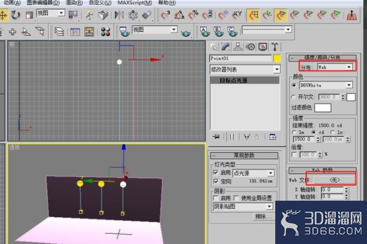Screen dimensions: 367x244
Task: Click the Align tool icon
Action: point(147,15)
